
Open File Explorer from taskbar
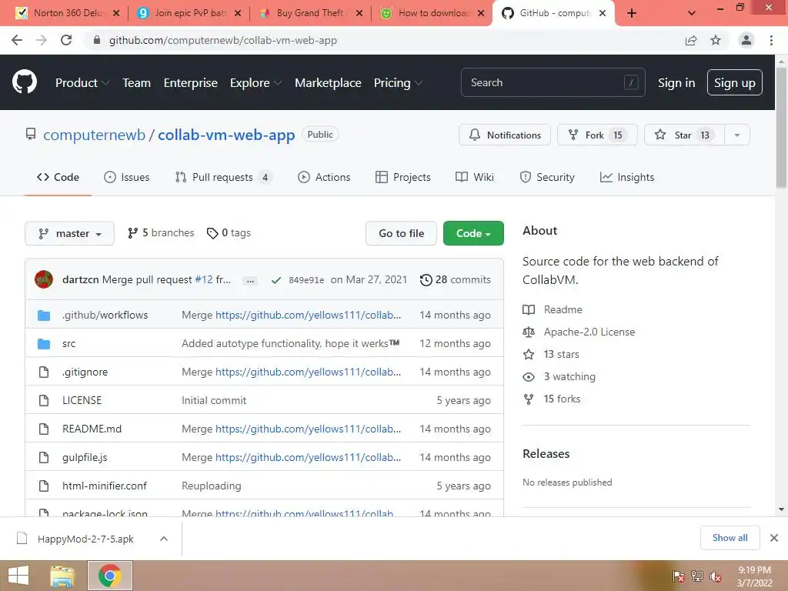point(62,576)
